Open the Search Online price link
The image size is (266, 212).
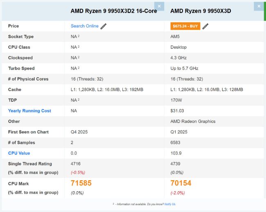[x=84, y=26]
